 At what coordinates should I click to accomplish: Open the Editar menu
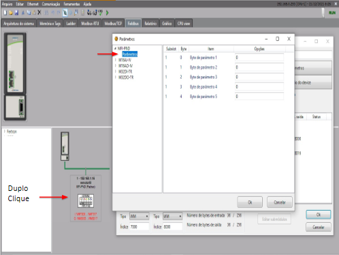coord(20,4)
